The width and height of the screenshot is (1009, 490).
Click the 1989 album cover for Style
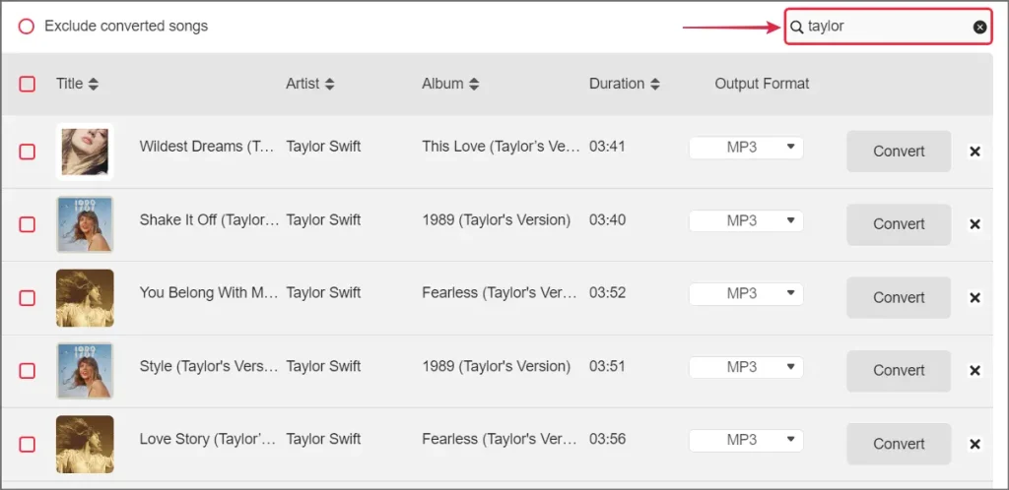[85, 371]
